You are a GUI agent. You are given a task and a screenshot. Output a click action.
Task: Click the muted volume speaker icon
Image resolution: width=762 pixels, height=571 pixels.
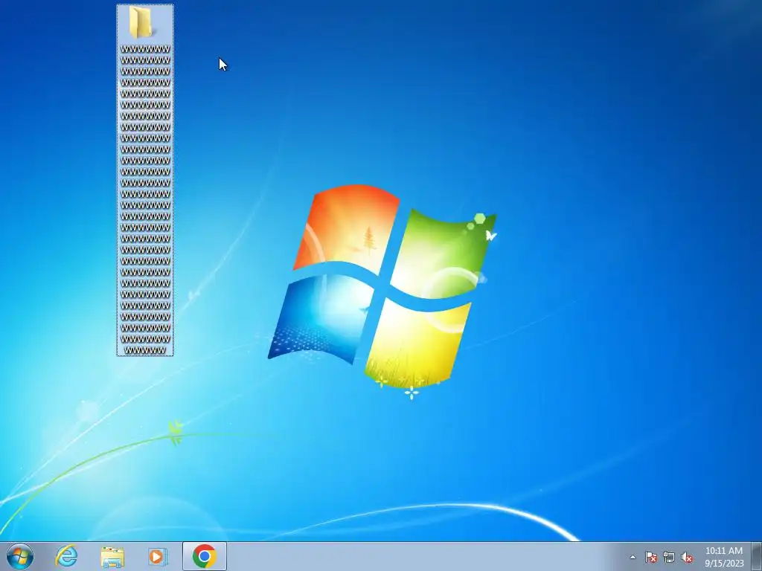point(687,557)
